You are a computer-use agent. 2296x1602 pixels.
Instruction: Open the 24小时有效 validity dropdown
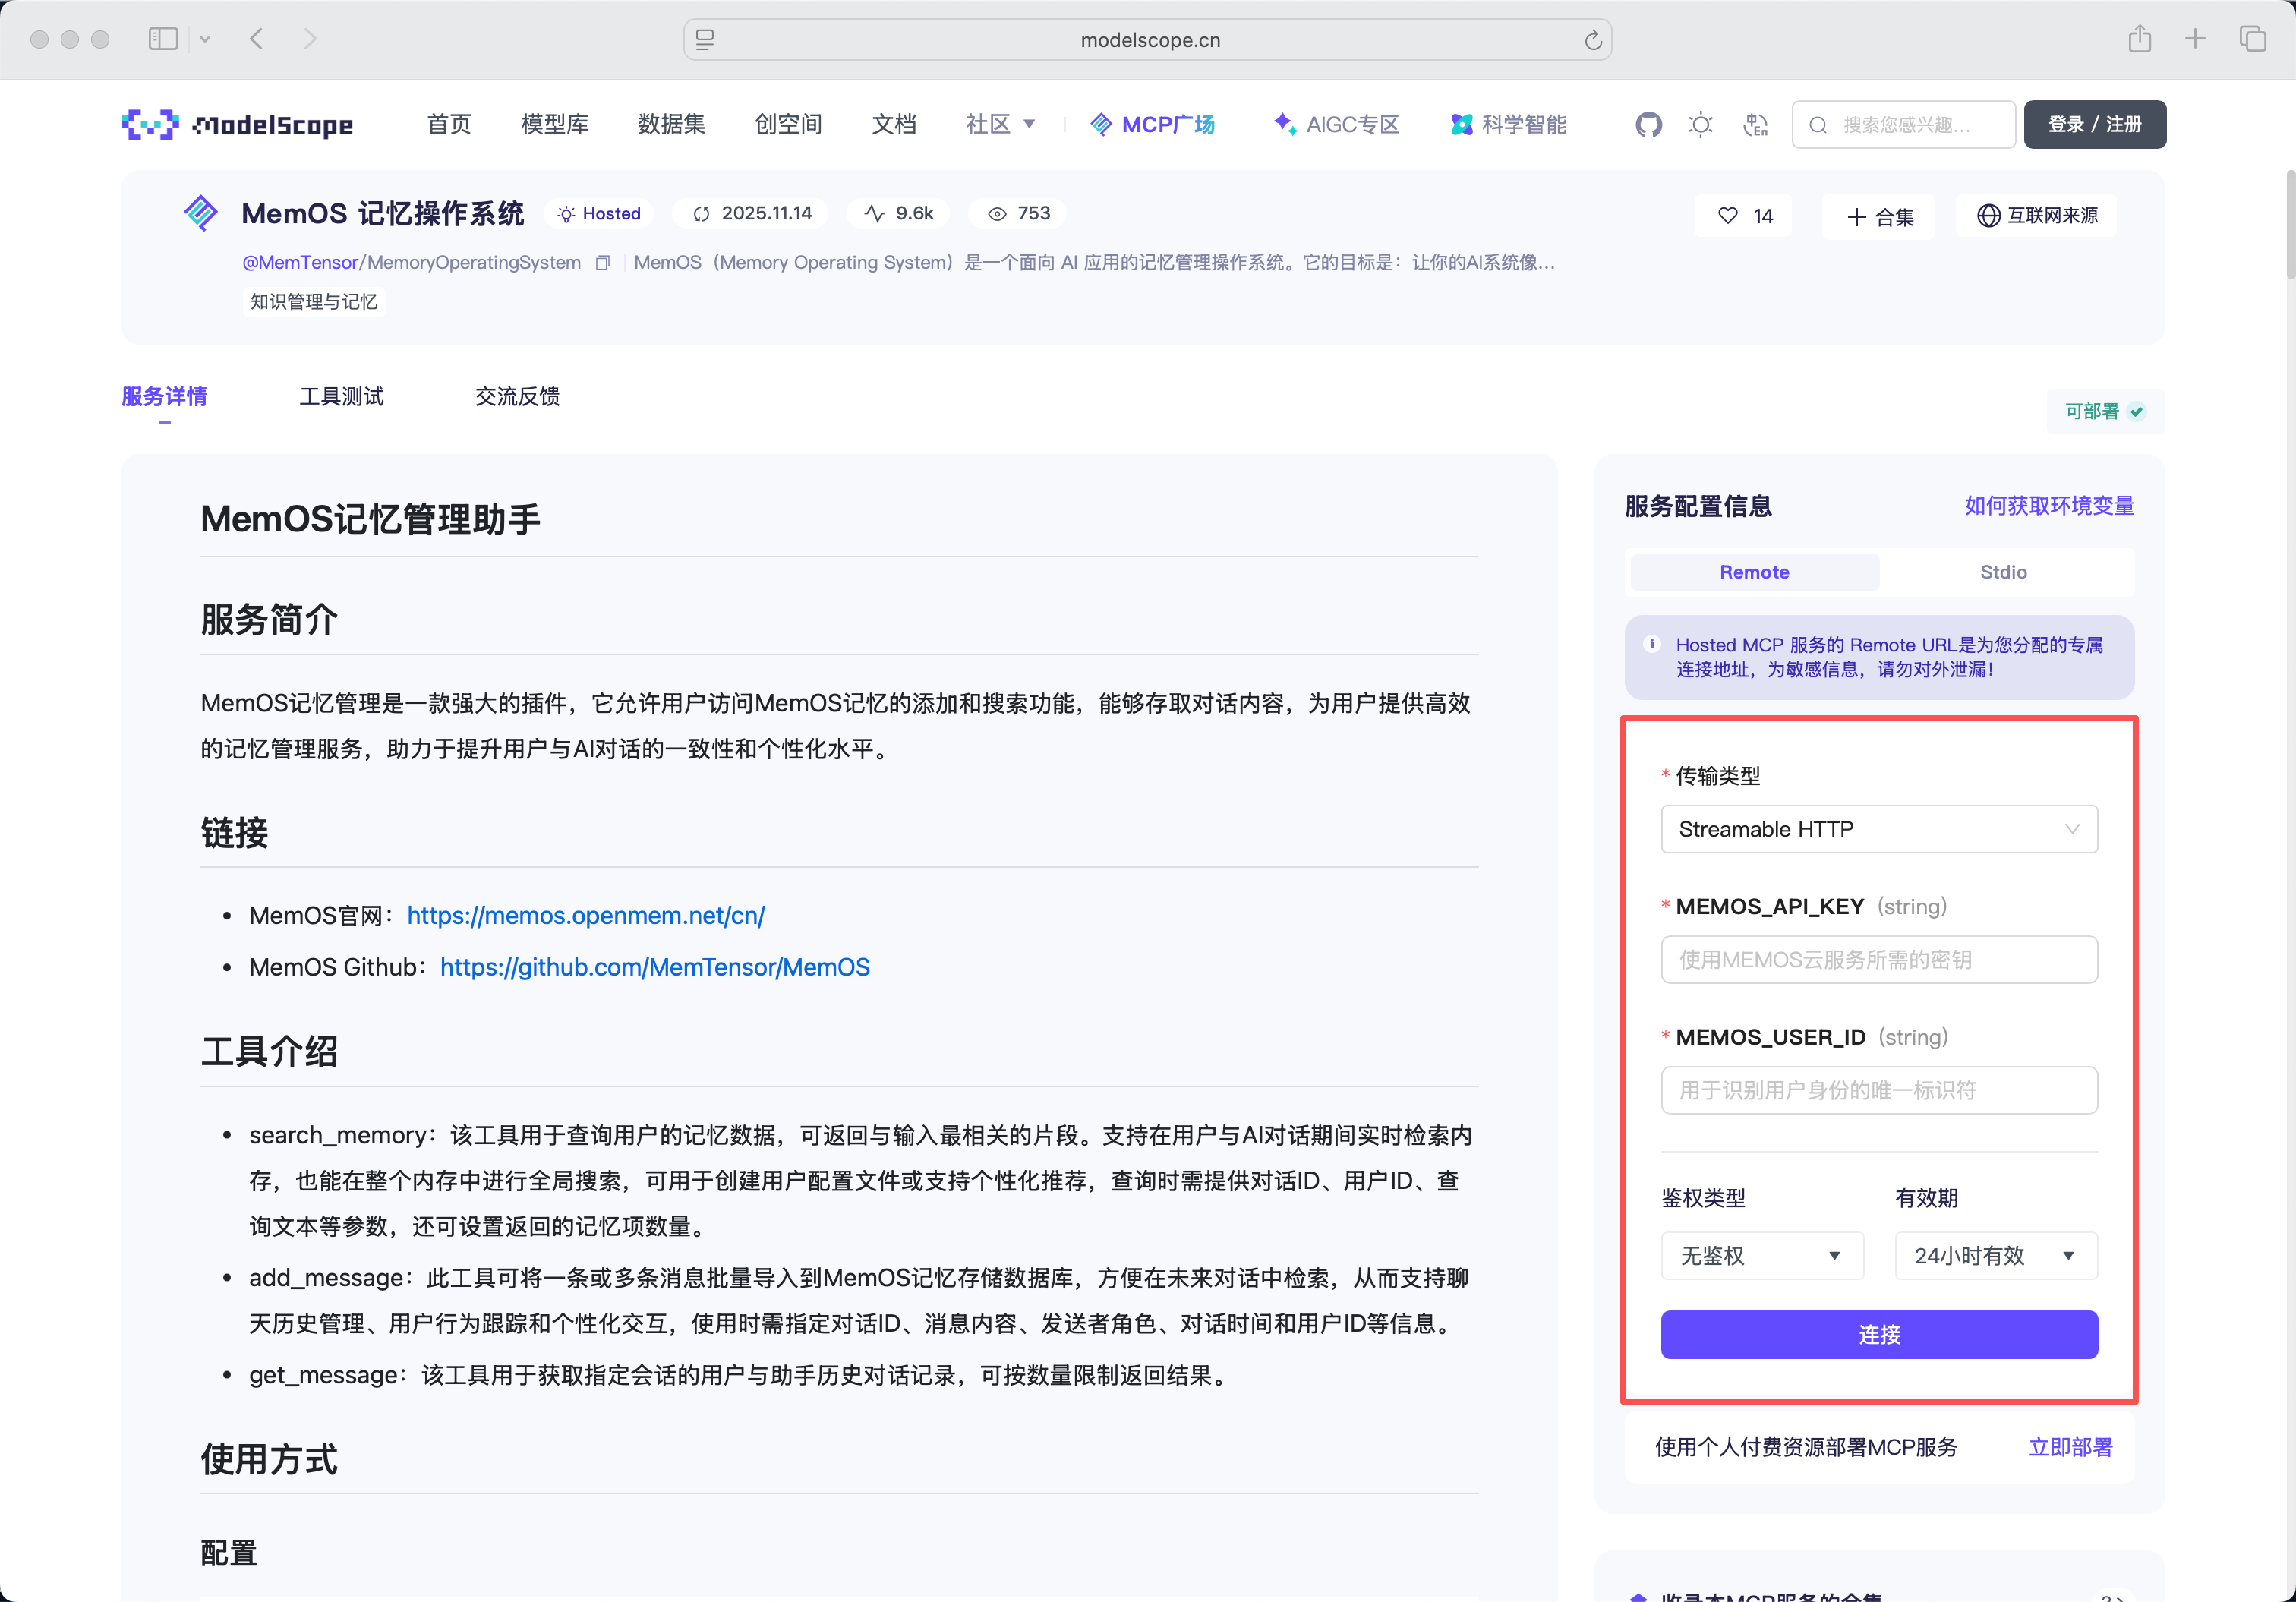[1995, 1256]
